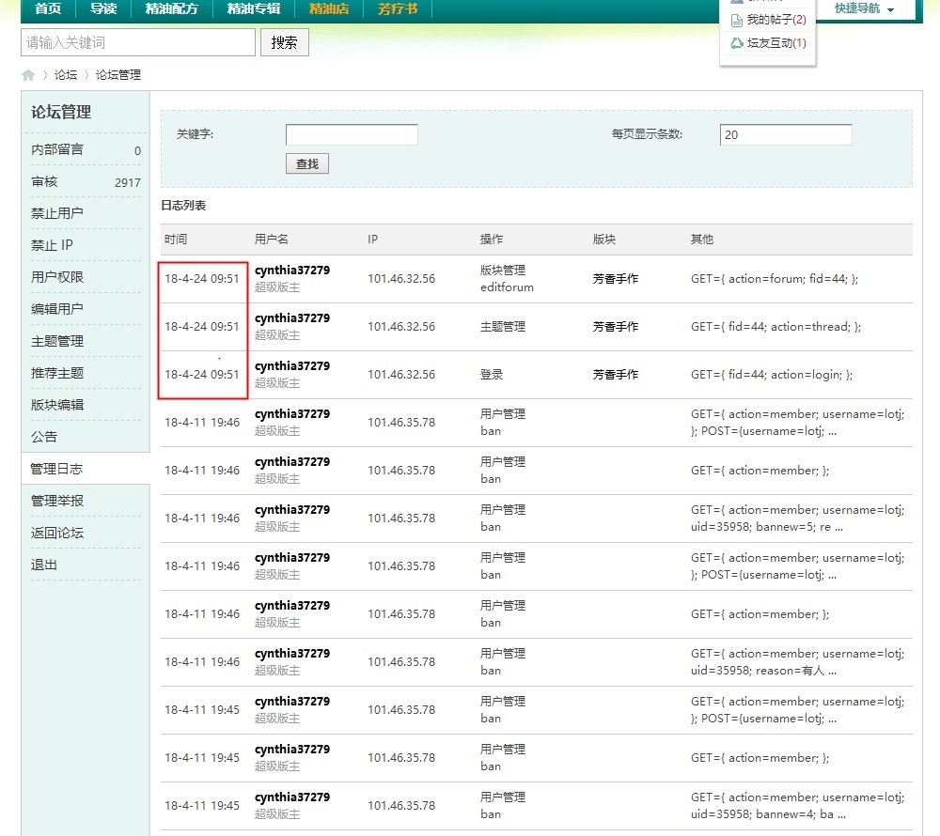Image resolution: width=940 pixels, height=836 pixels.
Task: Open 芳香手作 link in editforum row
Action: [616, 278]
